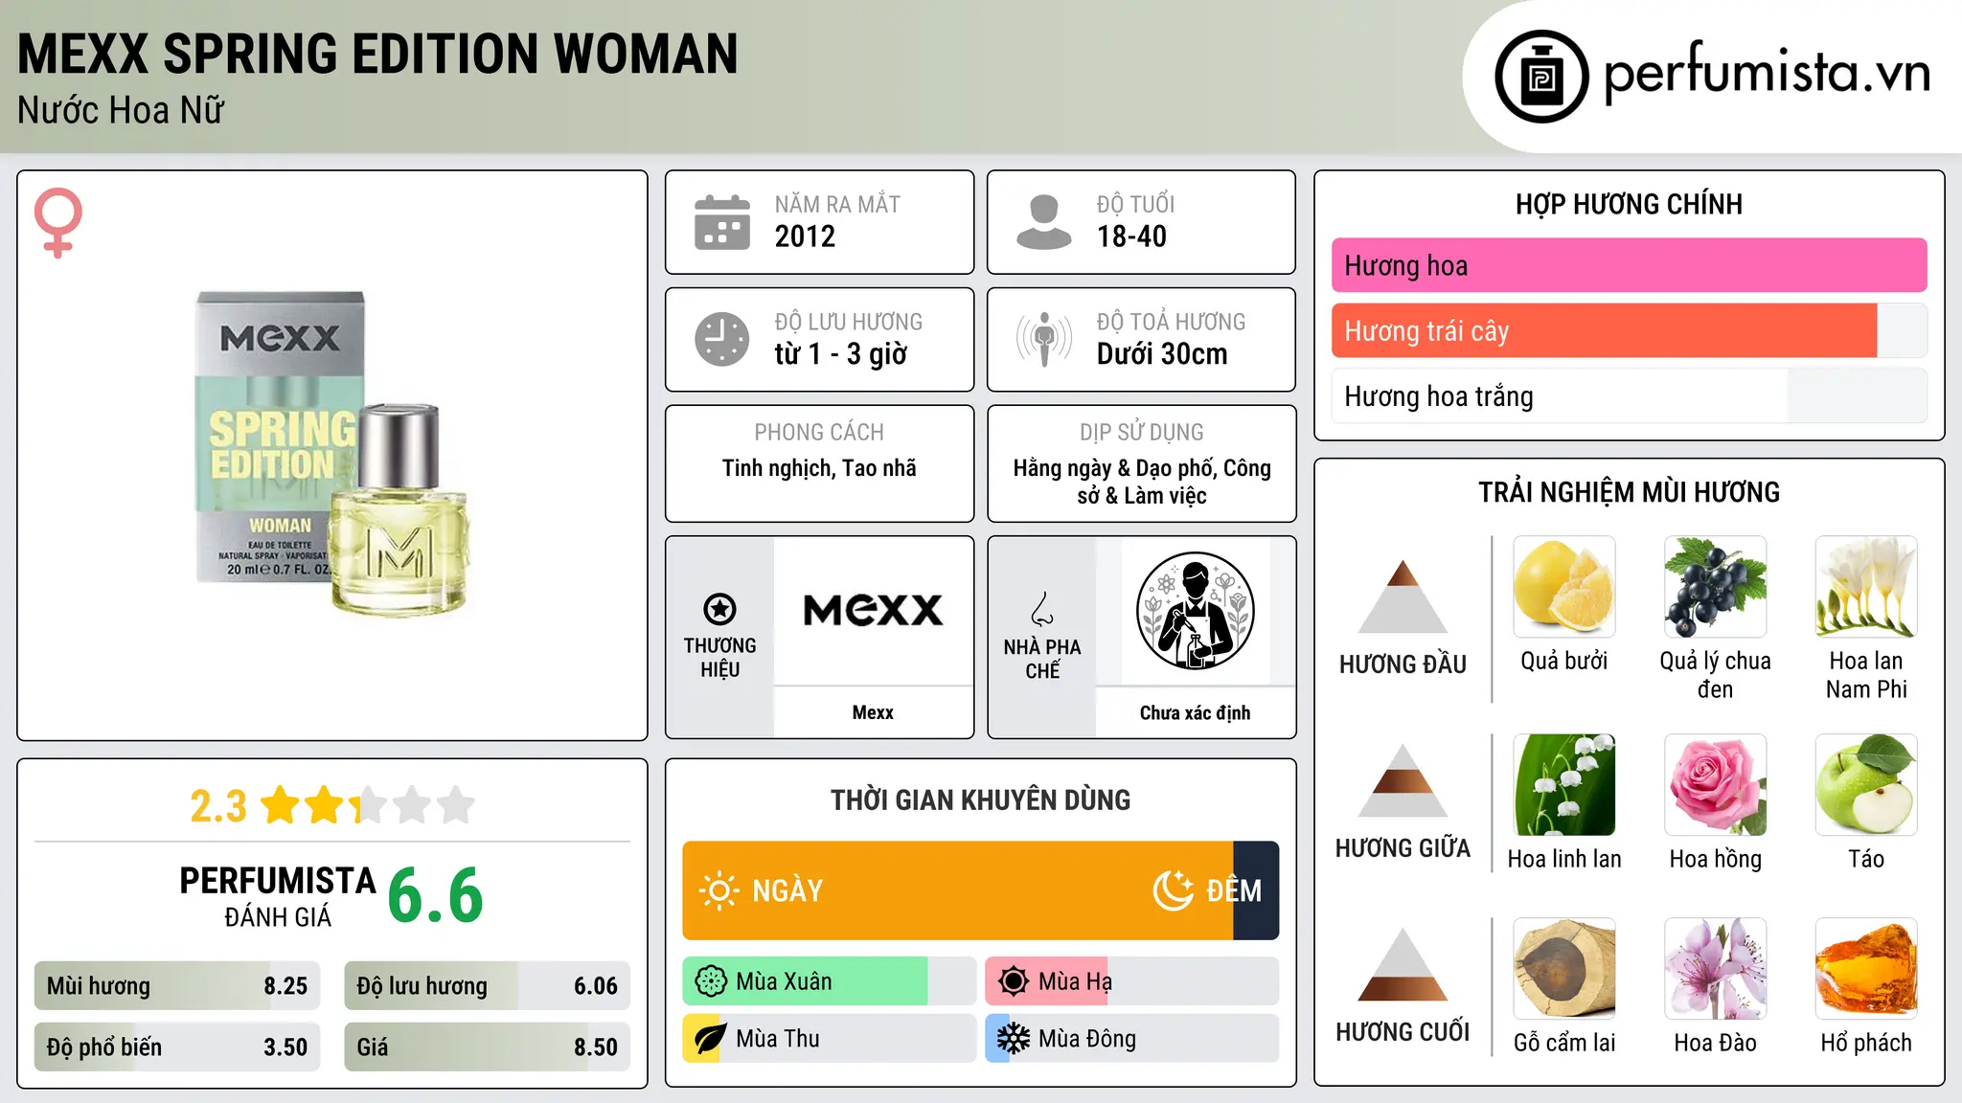Select the Táo green apple note image
Screen dimensions: 1962x1103
tap(1866, 785)
